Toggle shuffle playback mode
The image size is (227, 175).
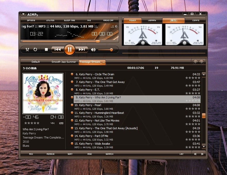pos(27,50)
